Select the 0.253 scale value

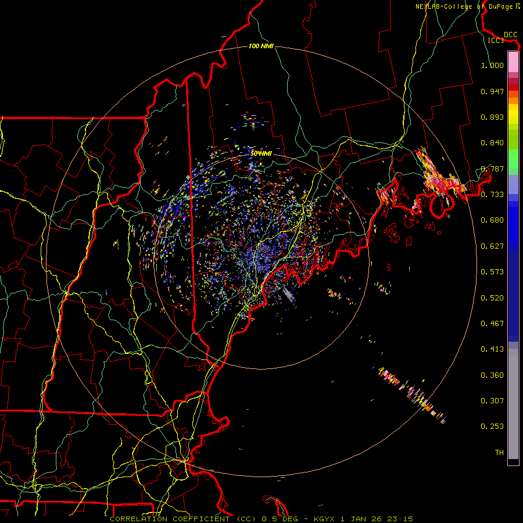492,427
